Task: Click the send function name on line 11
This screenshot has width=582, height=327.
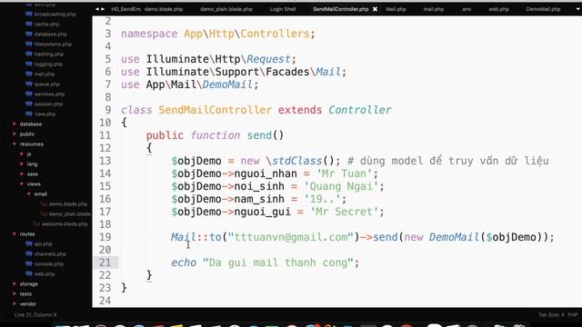Action: click(x=259, y=135)
